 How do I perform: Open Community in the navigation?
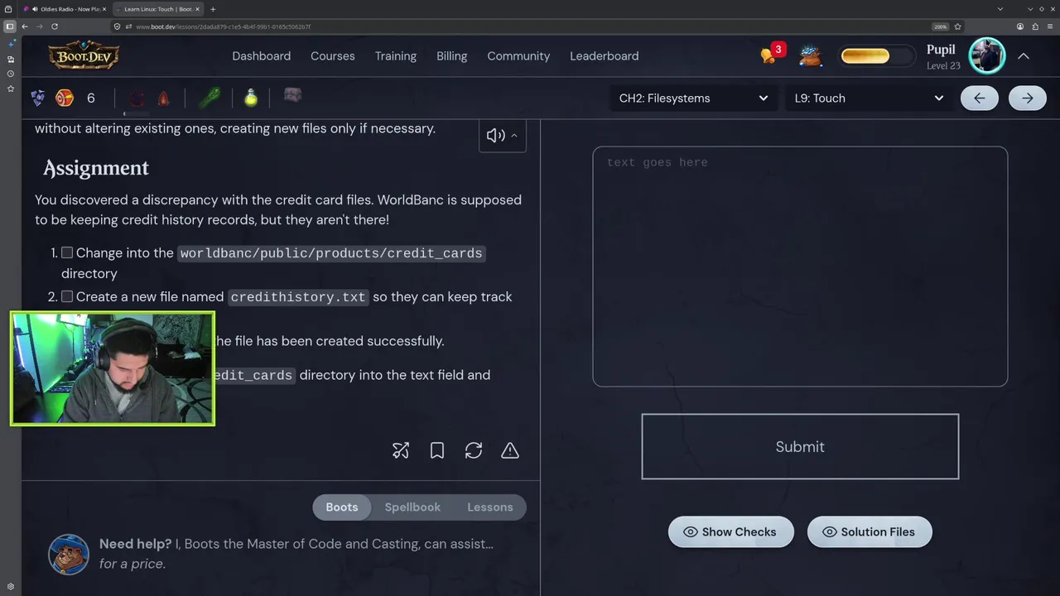point(518,55)
